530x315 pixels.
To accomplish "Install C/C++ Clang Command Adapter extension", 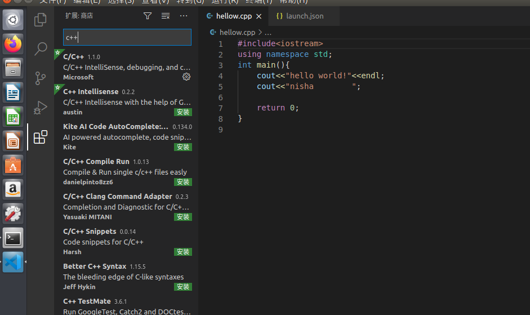I will [x=183, y=217].
